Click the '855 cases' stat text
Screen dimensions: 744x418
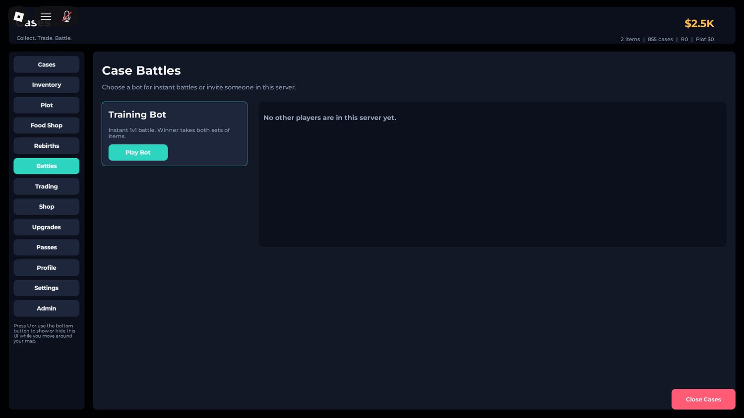click(x=660, y=39)
